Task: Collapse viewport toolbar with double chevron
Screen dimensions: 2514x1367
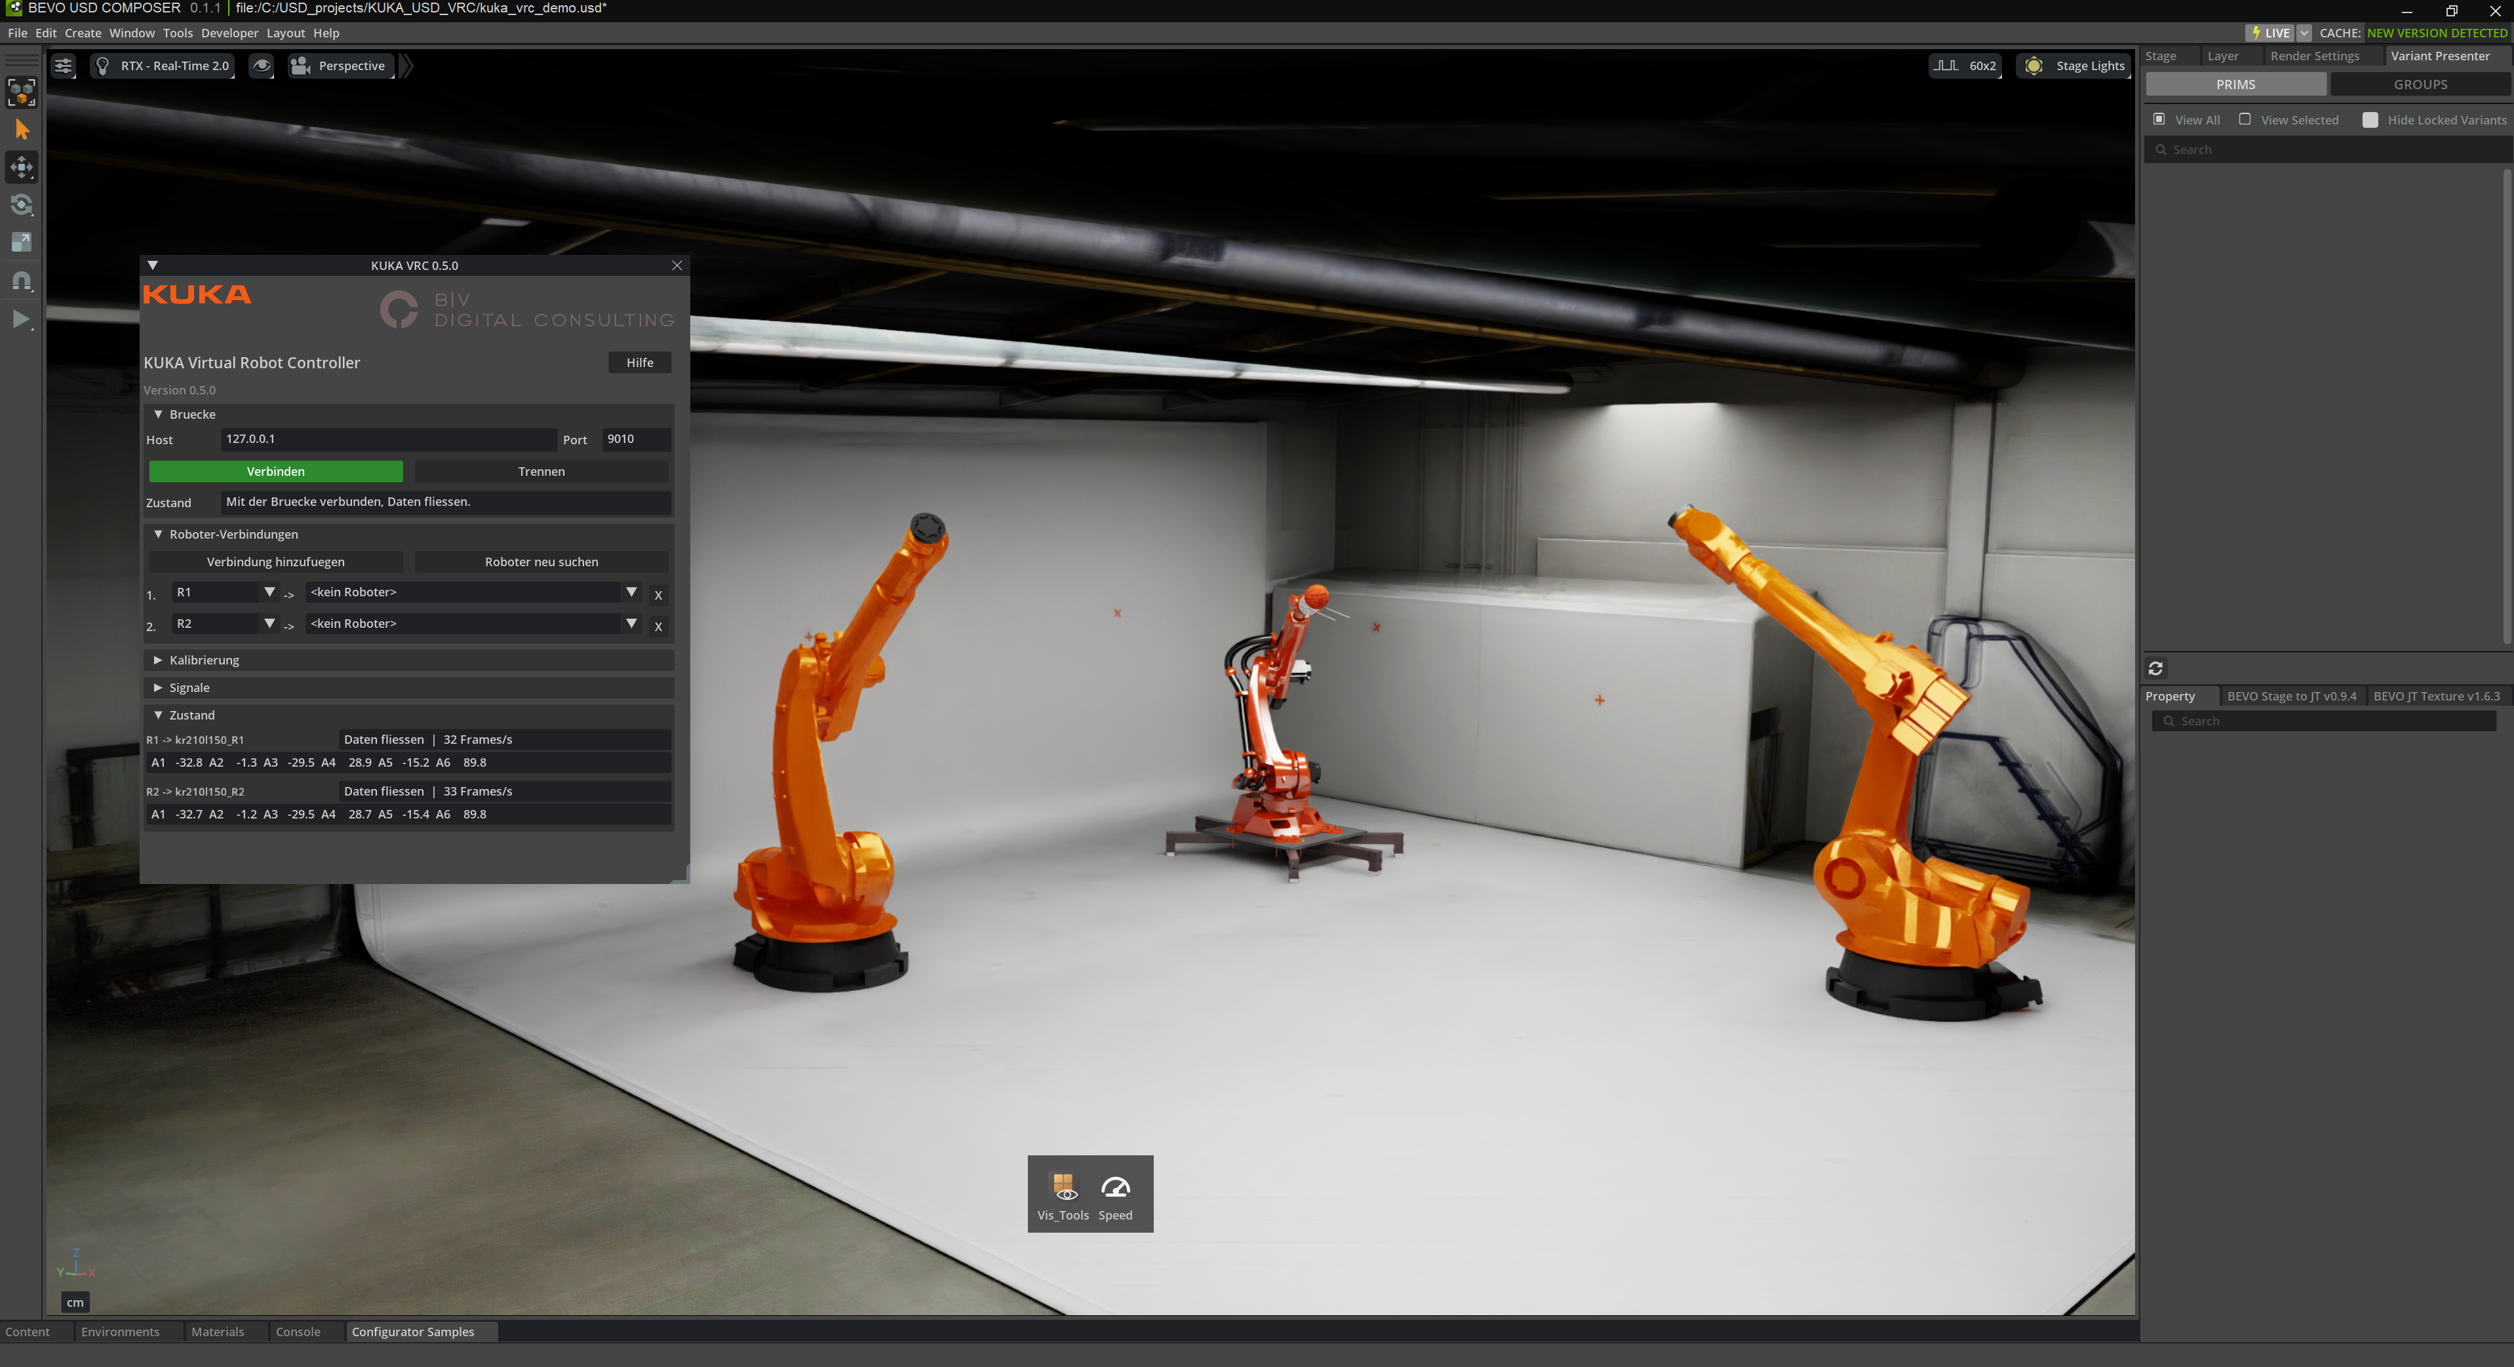Action: (407, 66)
